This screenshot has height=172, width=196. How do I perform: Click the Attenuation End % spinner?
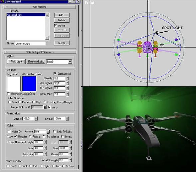[x=67, y=119]
